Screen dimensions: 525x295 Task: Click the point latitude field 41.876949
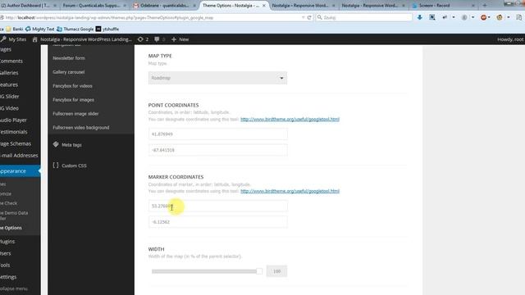point(217,134)
